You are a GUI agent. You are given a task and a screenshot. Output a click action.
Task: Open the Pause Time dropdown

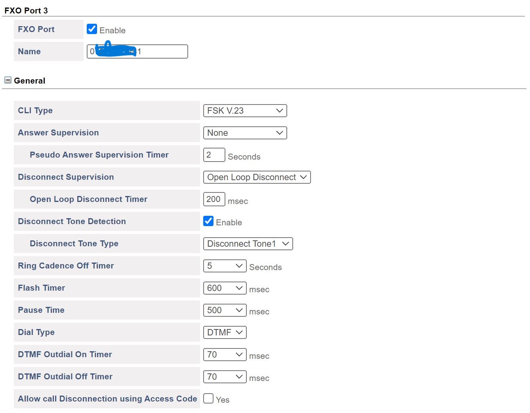(x=224, y=310)
